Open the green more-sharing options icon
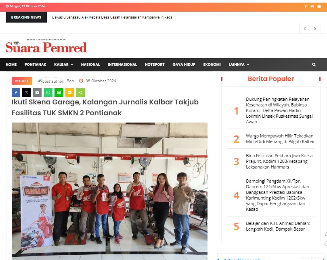Image resolution: width=327 pixels, height=260 pixels. (x=80, y=93)
